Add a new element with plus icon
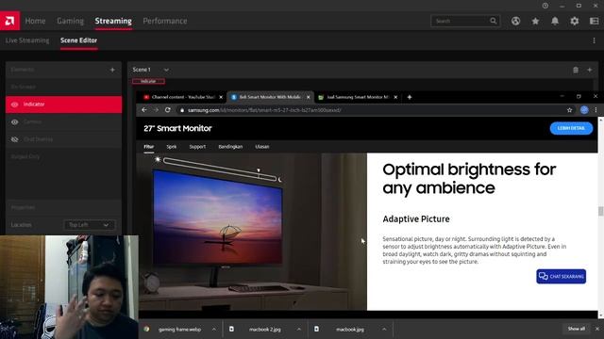The width and height of the screenshot is (604, 339). point(112,70)
